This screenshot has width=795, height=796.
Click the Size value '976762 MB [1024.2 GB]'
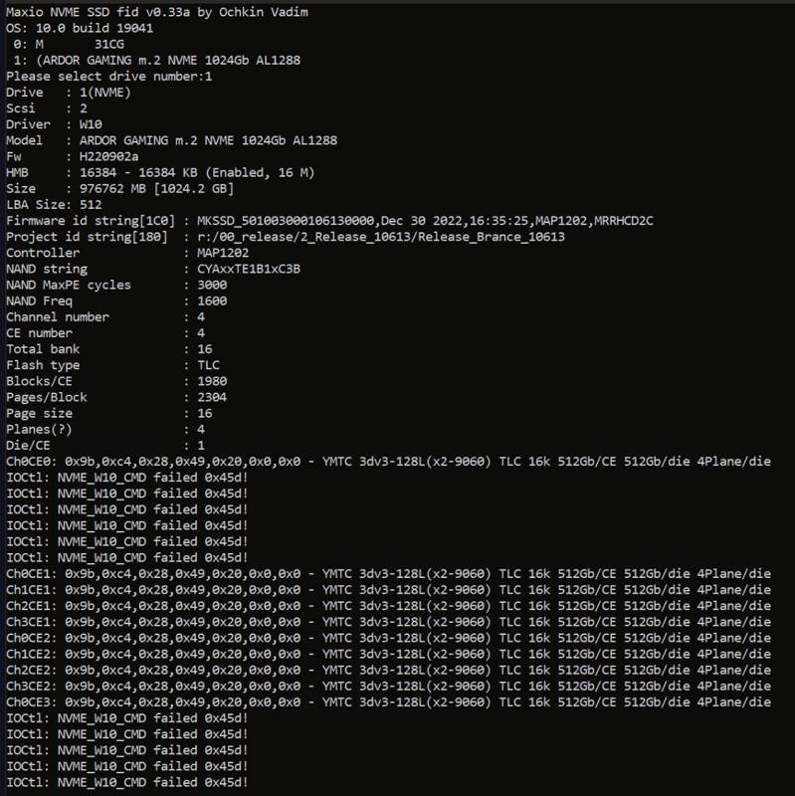(157, 189)
